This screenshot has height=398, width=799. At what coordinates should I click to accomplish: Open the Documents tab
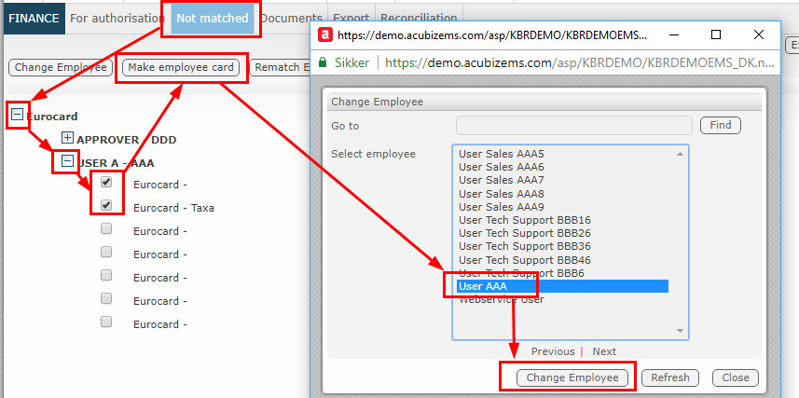(291, 19)
